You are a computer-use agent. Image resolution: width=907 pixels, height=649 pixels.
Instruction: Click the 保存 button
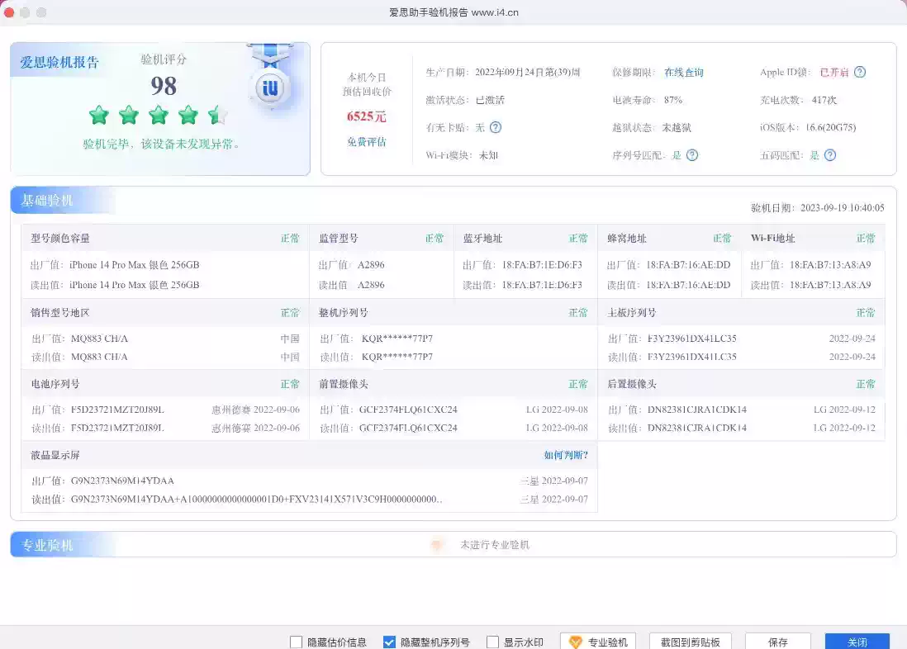pyautogui.click(x=777, y=642)
